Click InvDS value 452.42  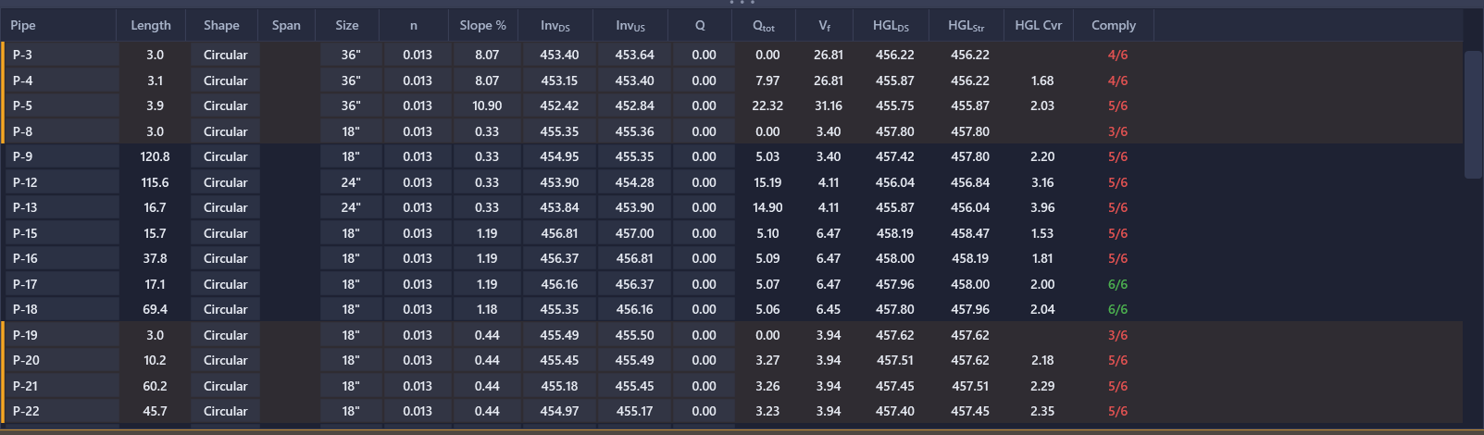click(559, 106)
